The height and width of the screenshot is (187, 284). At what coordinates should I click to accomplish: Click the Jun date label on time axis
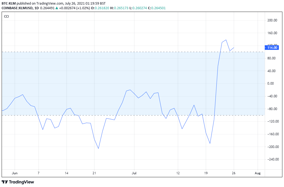pyautogui.click(x=15, y=173)
